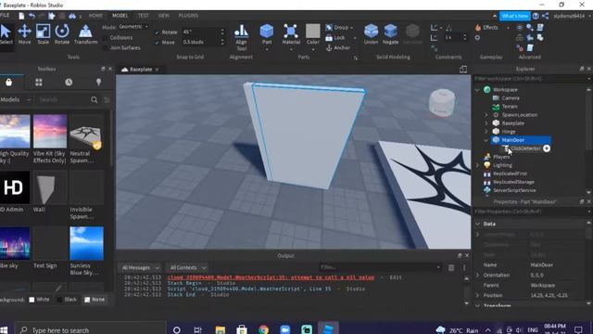Screen dimensions: 593x334
Task: Select White background option
Action: click(x=39, y=300)
